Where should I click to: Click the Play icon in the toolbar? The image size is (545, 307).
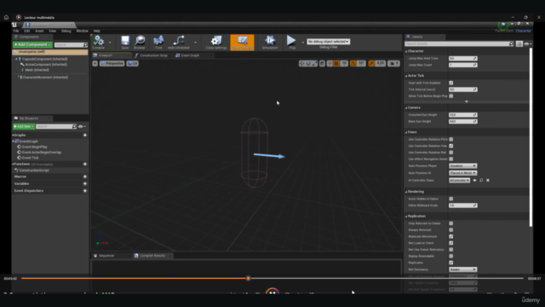291,41
